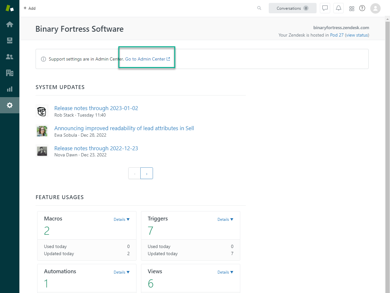Image resolution: width=390 pixels, height=293 pixels.
Task: Click the info icon in settings notice
Action: coord(43,59)
